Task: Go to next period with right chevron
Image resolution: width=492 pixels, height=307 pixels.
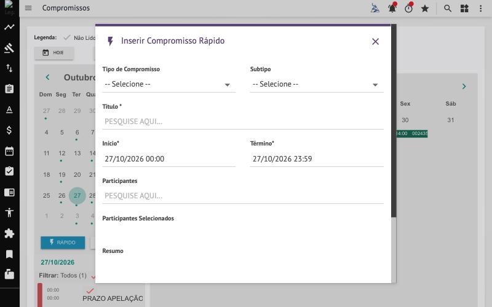Action: point(464,87)
